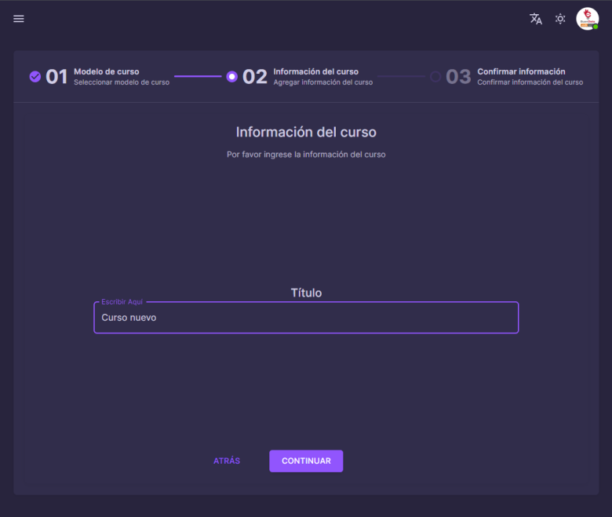This screenshot has width=612, height=517.
Task: Click 'Por favor ingrese la información del curso' text
Action: click(306, 155)
